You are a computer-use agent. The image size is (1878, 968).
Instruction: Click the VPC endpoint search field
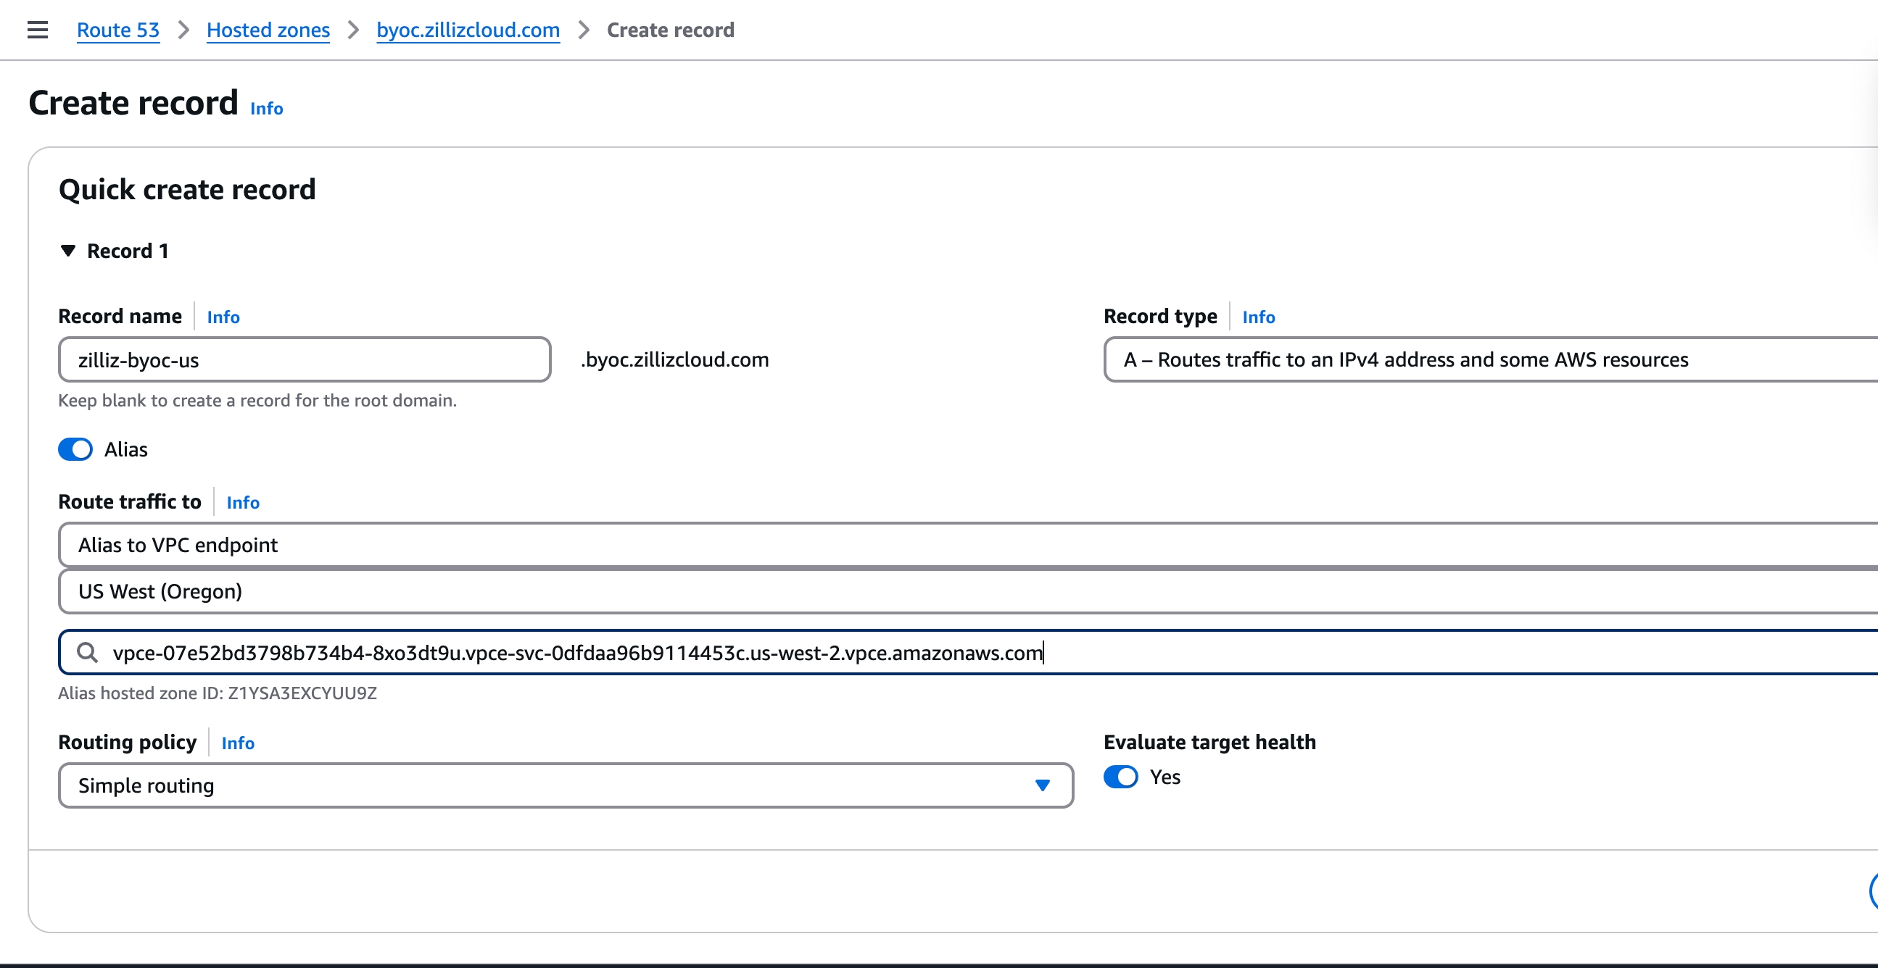[968, 653]
